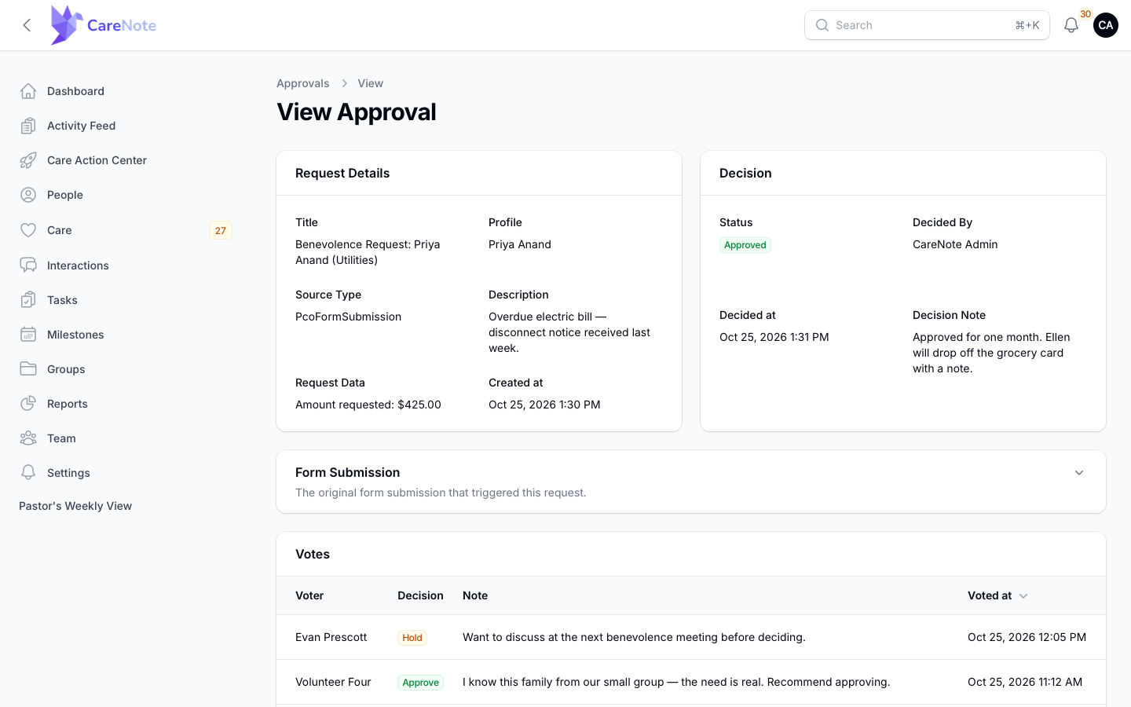This screenshot has width=1131, height=707.
Task: Click the search magnifier icon
Action: point(822,25)
